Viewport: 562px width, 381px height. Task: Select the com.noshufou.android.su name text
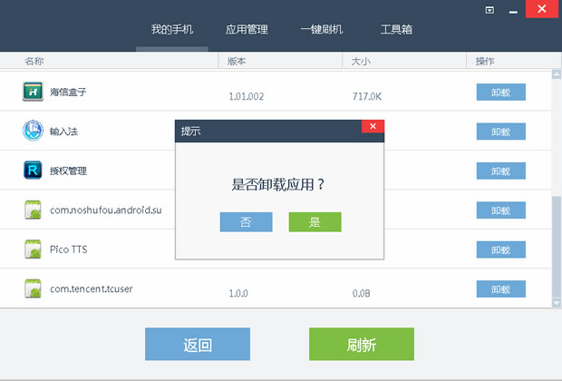[x=106, y=210]
